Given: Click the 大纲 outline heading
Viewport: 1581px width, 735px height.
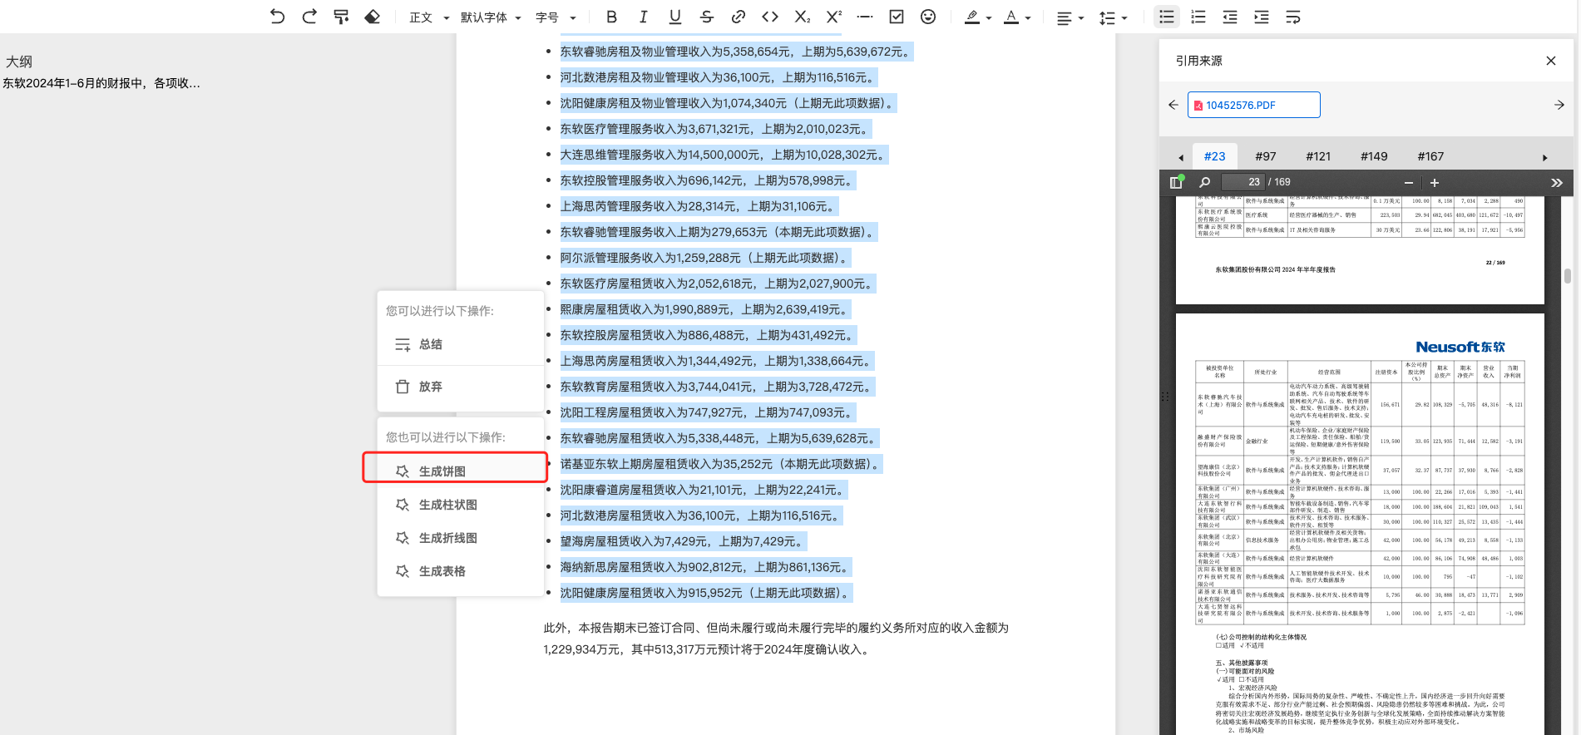Looking at the screenshot, I should 19,62.
